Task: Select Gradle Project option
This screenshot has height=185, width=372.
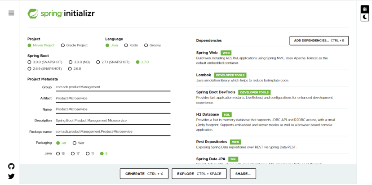Action: (74, 45)
